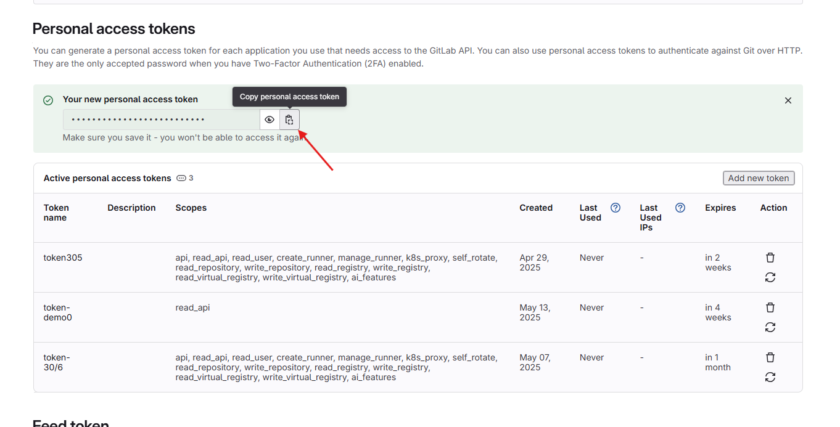840x427 pixels.
Task: Click the green success check icon
Action: (x=48, y=100)
